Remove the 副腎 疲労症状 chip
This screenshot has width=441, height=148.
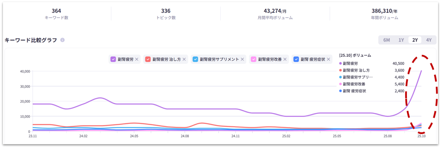click(329, 59)
